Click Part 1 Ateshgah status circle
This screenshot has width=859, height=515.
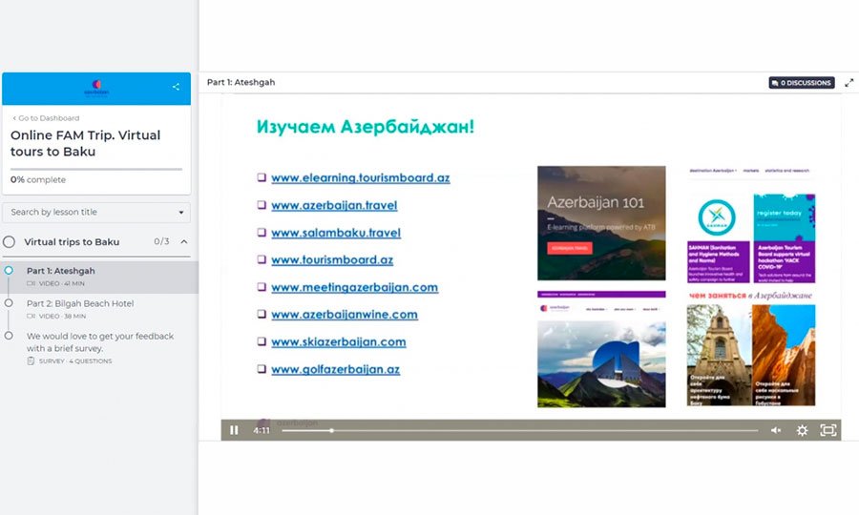(x=9, y=270)
